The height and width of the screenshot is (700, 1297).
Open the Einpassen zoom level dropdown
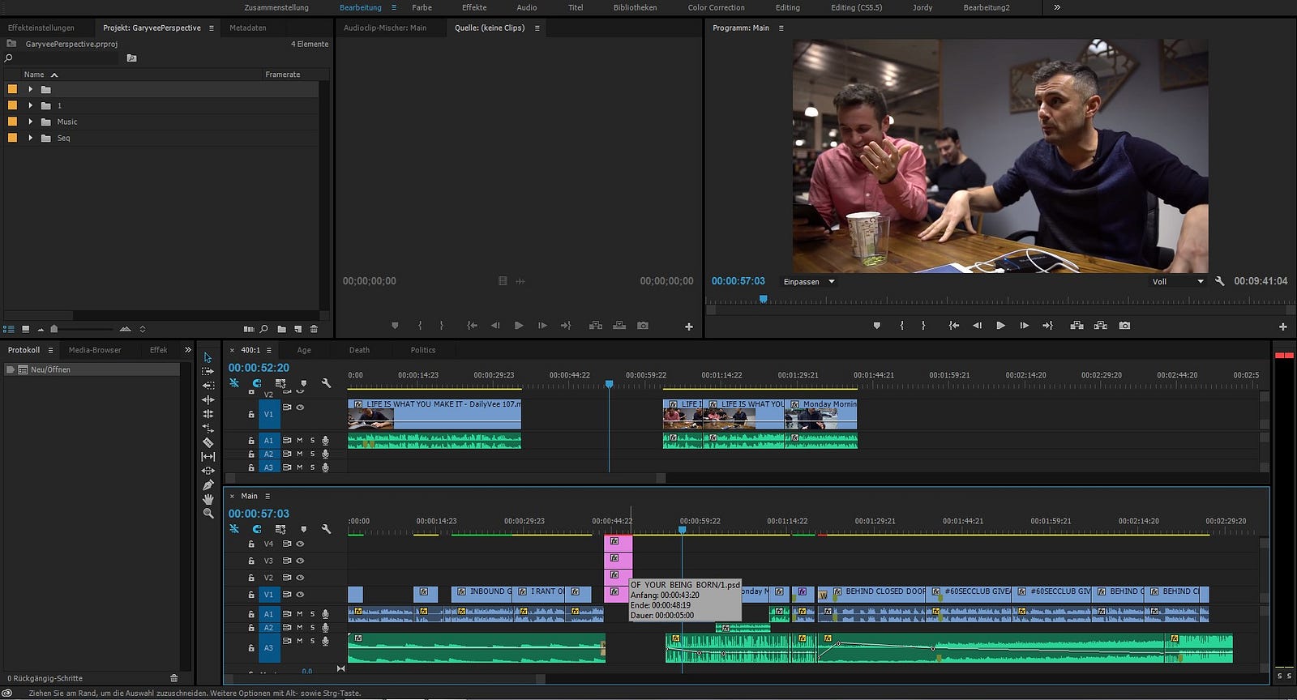click(809, 282)
